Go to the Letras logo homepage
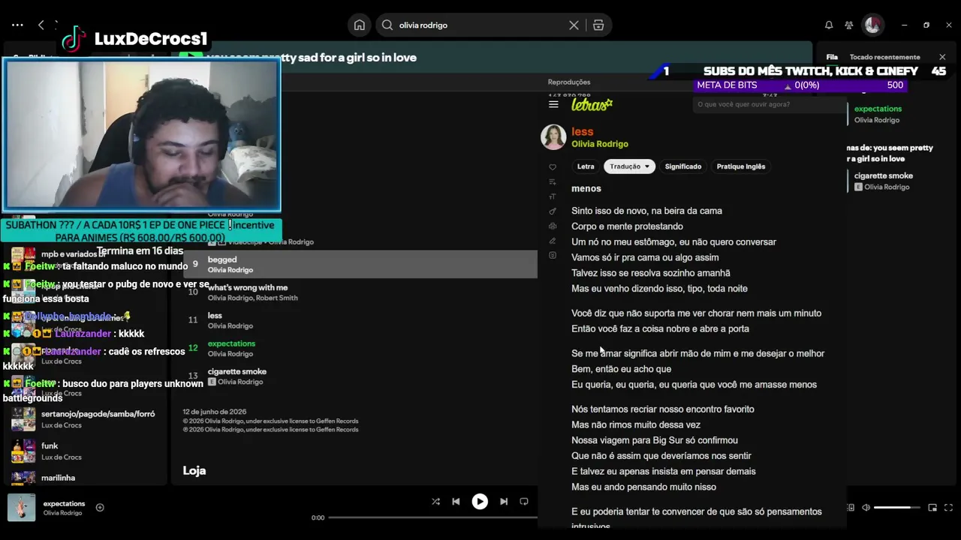961x540 pixels. tap(592, 105)
